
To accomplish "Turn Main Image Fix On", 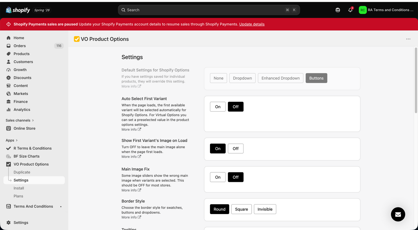I will click(x=218, y=177).
